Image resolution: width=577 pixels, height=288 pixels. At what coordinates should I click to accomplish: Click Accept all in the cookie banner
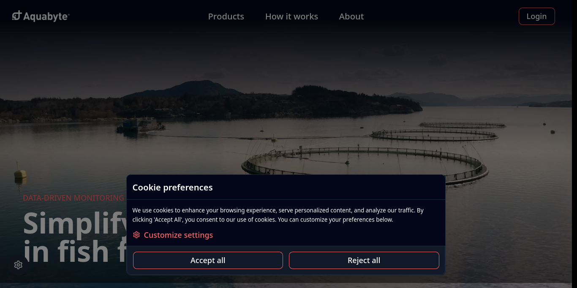208,260
